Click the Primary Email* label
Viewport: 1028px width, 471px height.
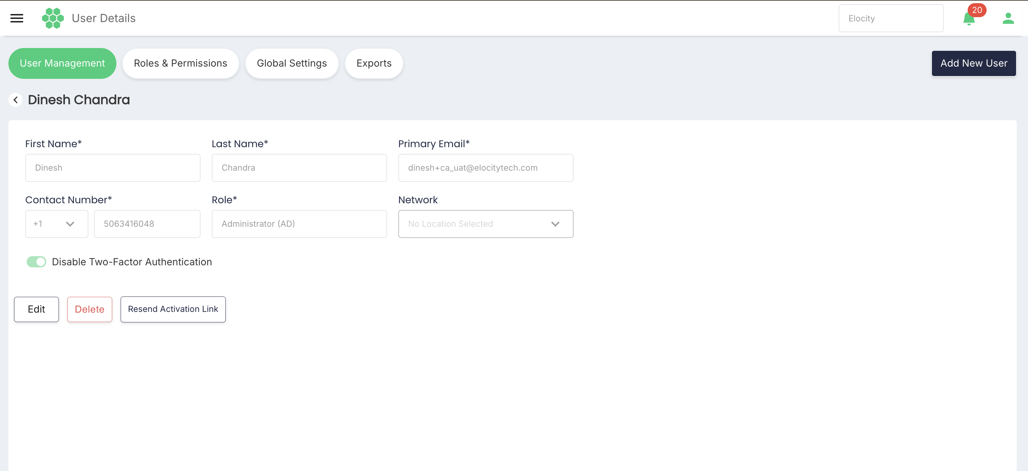point(434,144)
